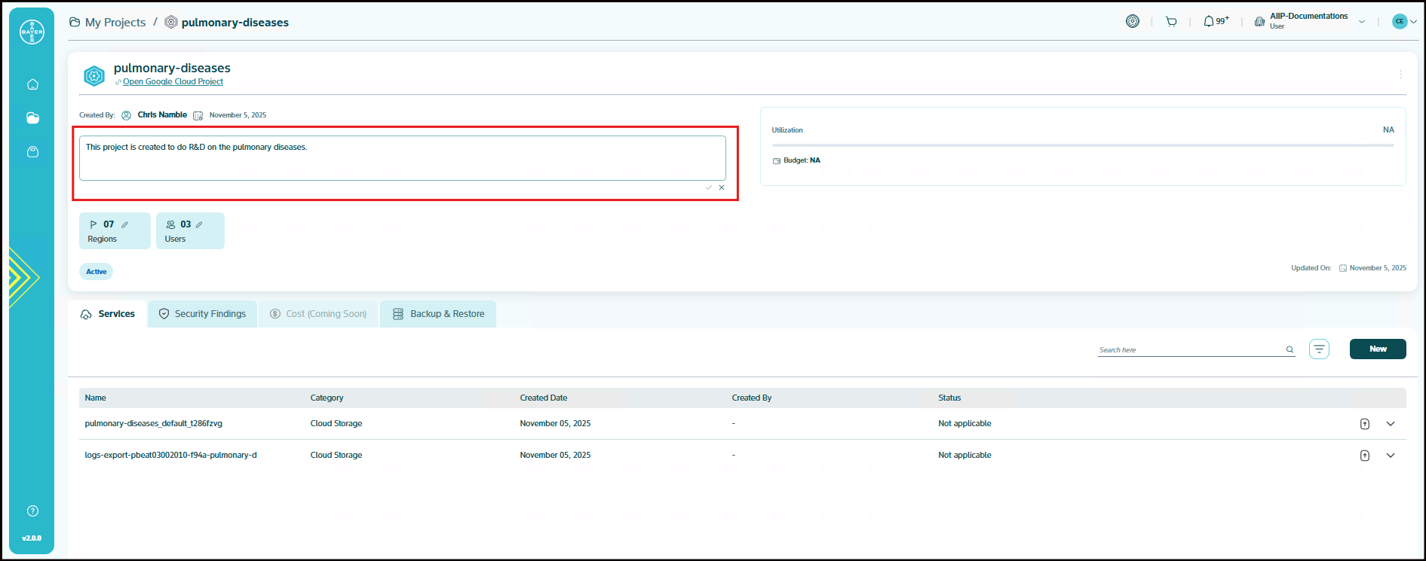Cancel description edit with the X icon
Screen dimensions: 1426x561
tap(722, 188)
